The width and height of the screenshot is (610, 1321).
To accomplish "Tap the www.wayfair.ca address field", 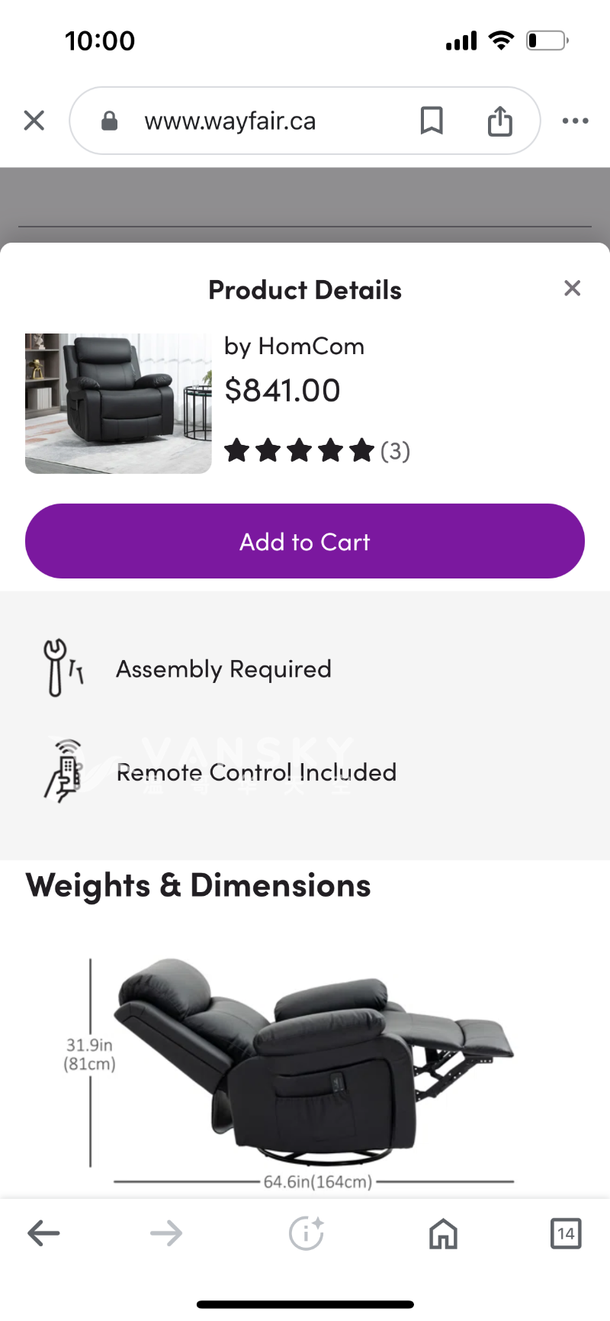I will pos(230,121).
